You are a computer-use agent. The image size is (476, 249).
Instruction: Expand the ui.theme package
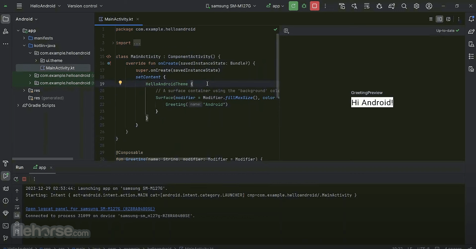pos(36,61)
